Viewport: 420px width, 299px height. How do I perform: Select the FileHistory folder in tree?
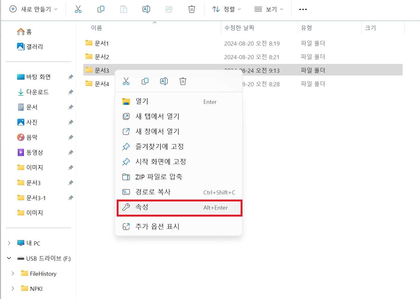pos(39,274)
